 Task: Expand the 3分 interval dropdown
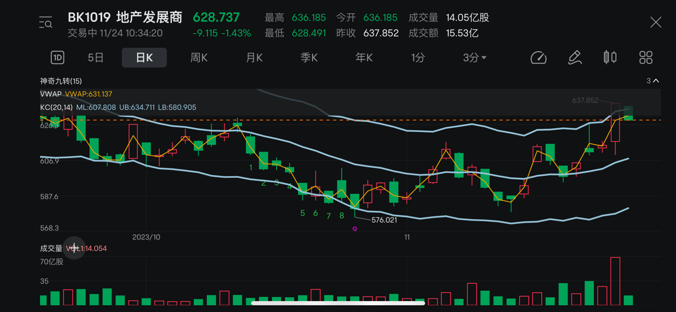(475, 58)
